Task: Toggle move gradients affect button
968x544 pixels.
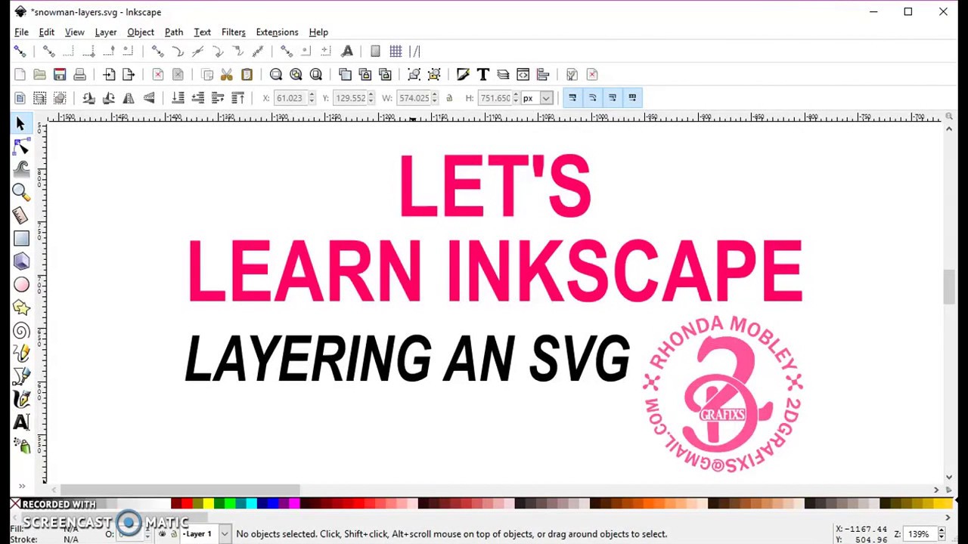Action: click(x=612, y=97)
